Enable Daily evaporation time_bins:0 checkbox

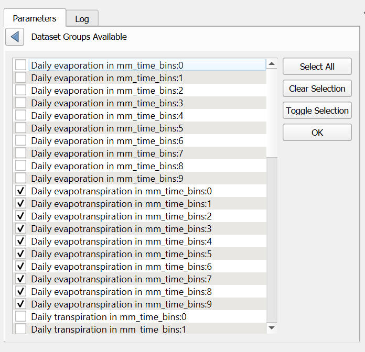(x=21, y=65)
